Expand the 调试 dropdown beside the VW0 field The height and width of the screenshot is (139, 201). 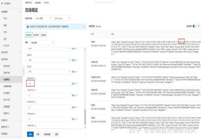point(74,84)
